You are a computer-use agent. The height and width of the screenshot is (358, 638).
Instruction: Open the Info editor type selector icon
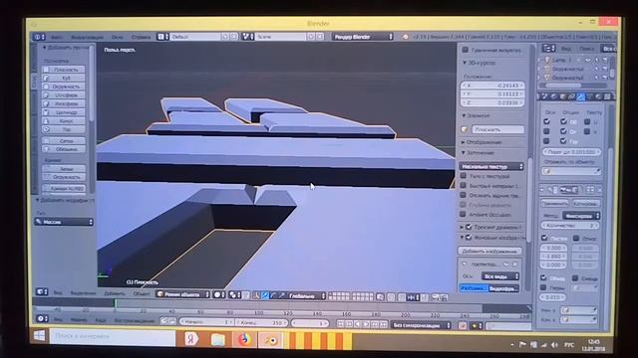(39, 37)
